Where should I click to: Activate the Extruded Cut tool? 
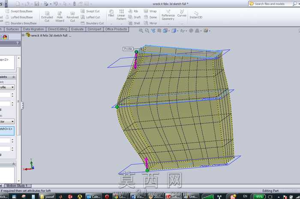[x=47, y=17]
